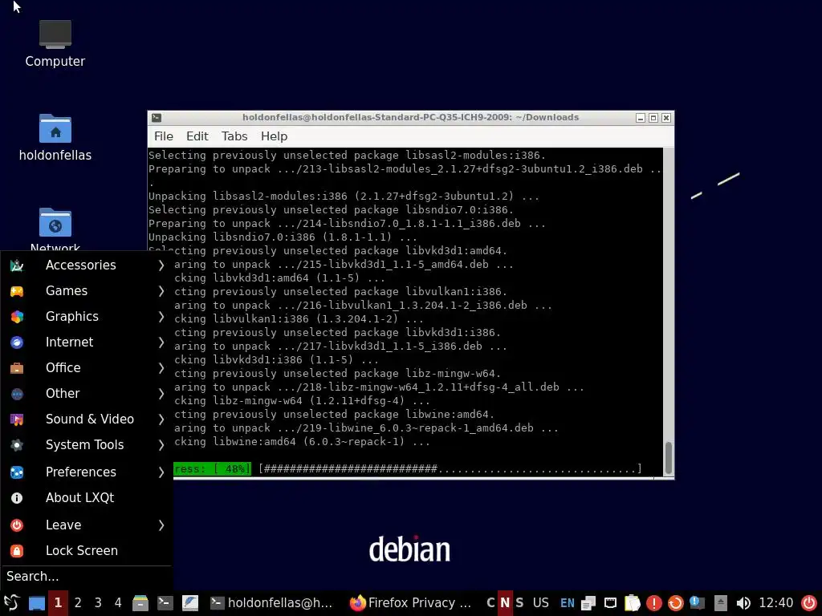Click the 12:40 clock in the panel
Screen dimensions: 822x616
[776, 603]
